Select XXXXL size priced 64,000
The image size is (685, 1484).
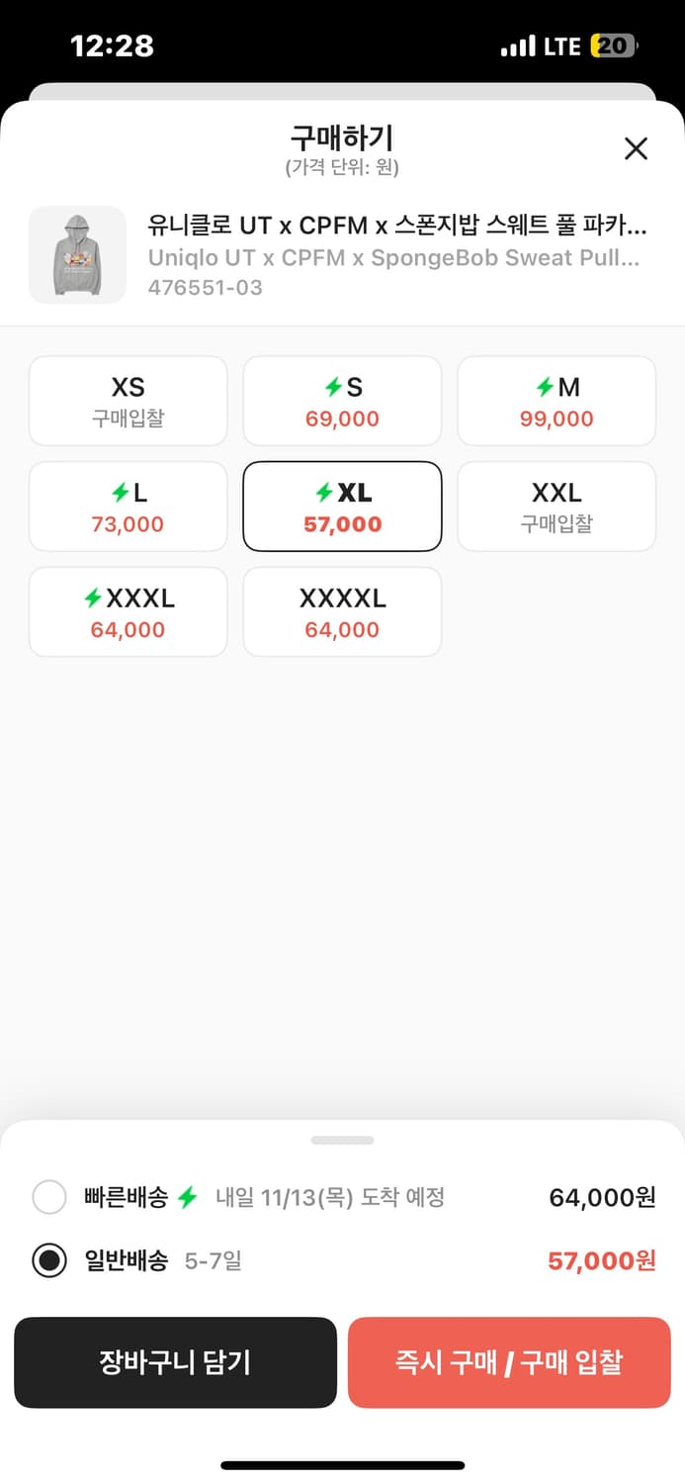(x=342, y=611)
